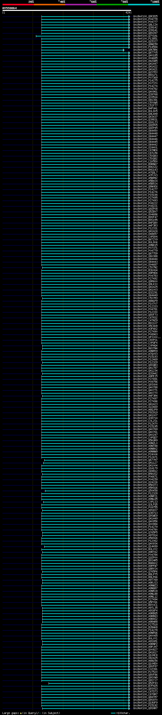This screenshot has height=715, width=162.
Task: Select the UniRef100_C8XPS1 label
Action: pos(145,340)
